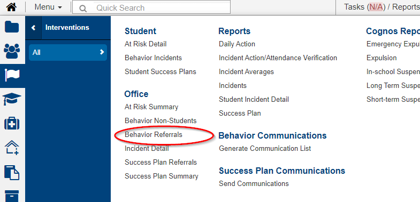Viewport: 420px width, 202px height.
Task: Open the graduation cap sidebar icon
Action: (x=12, y=99)
